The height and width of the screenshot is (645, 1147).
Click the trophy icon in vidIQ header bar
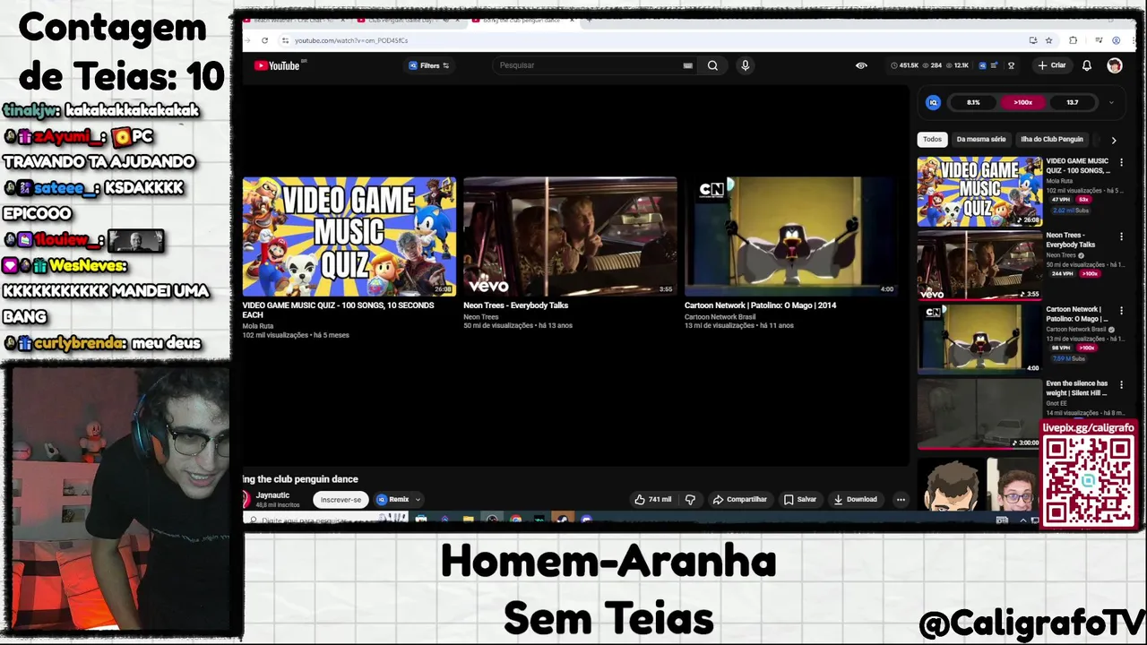pos(1011,65)
